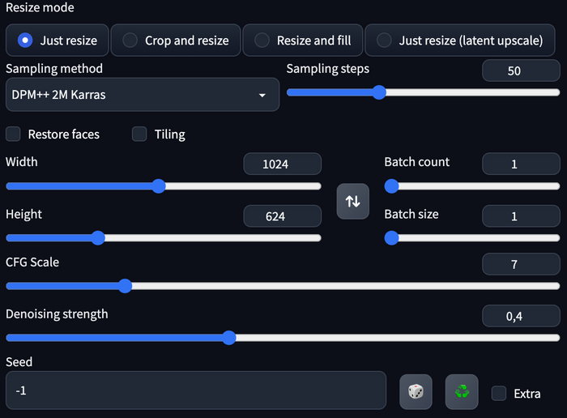Click the Sampling steps value field
567x418 pixels.
[x=521, y=70]
